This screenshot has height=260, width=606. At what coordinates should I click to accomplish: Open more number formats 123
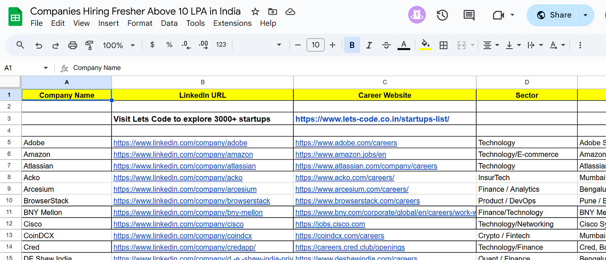(x=221, y=45)
